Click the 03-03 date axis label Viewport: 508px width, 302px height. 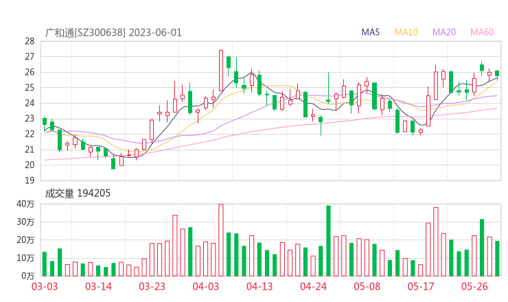pyautogui.click(x=45, y=286)
